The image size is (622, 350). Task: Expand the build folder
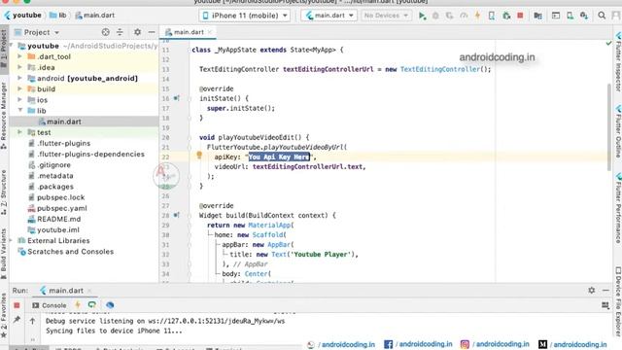pyautogui.click(x=19, y=88)
